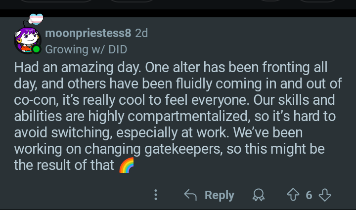The height and width of the screenshot is (210, 356).
Task: Give an award to this comment
Action: click(x=258, y=196)
